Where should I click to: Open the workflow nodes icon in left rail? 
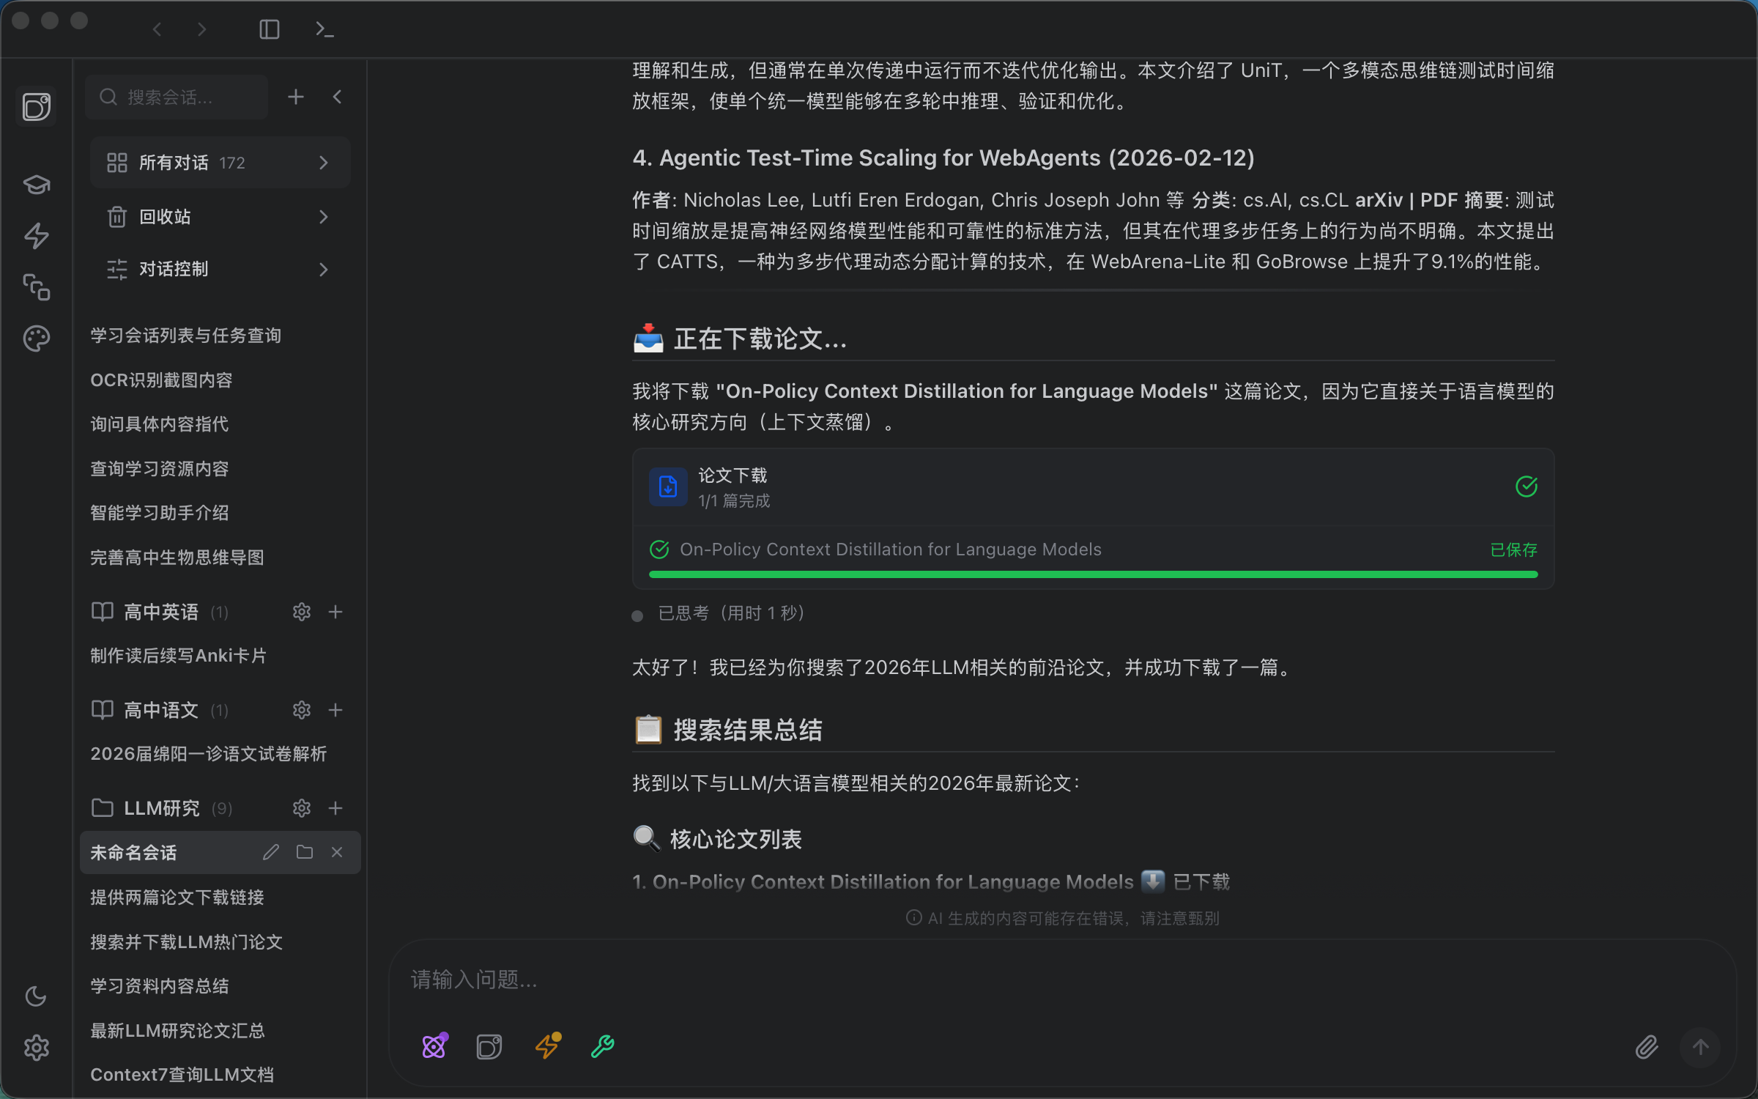[x=37, y=287]
